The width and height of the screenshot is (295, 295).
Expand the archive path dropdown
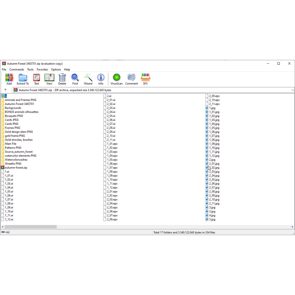pyautogui.click(x=292, y=90)
